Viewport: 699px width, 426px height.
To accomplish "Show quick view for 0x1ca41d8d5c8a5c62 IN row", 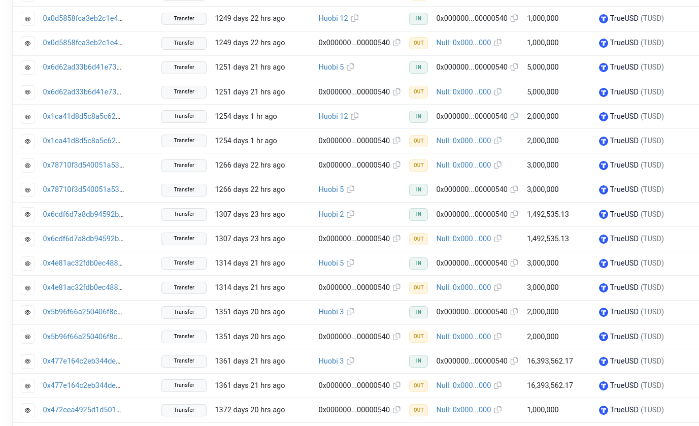I will click(x=28, y=116).
